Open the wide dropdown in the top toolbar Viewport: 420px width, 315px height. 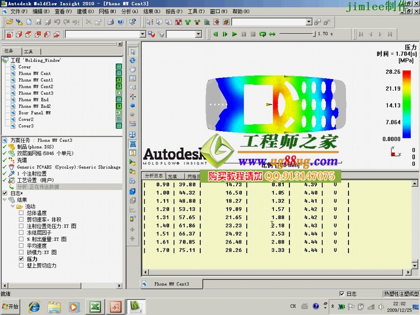309,22
